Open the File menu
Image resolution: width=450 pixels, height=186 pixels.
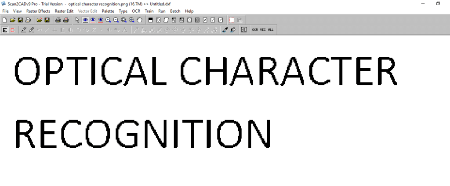5,11
